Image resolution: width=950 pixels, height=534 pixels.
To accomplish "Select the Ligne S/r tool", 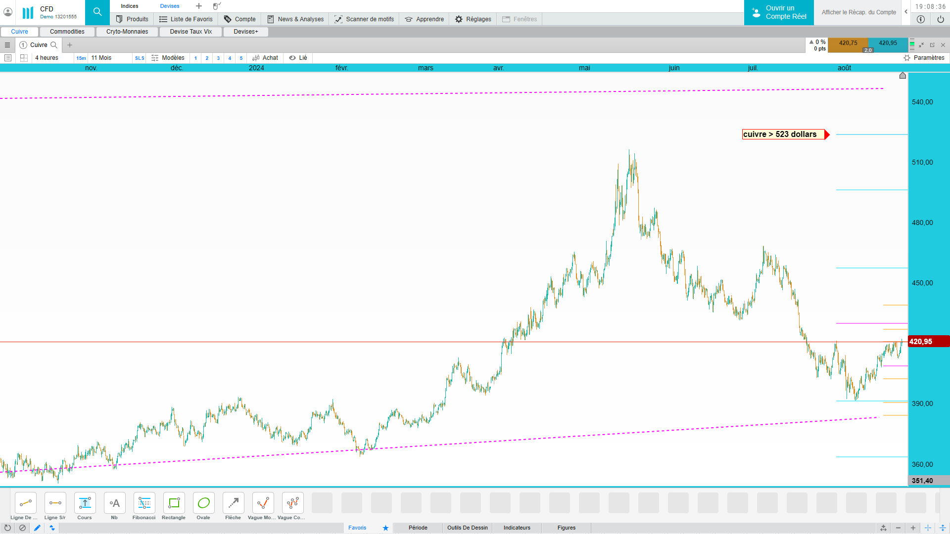I will pyautogui.click(x=55, y=503).
